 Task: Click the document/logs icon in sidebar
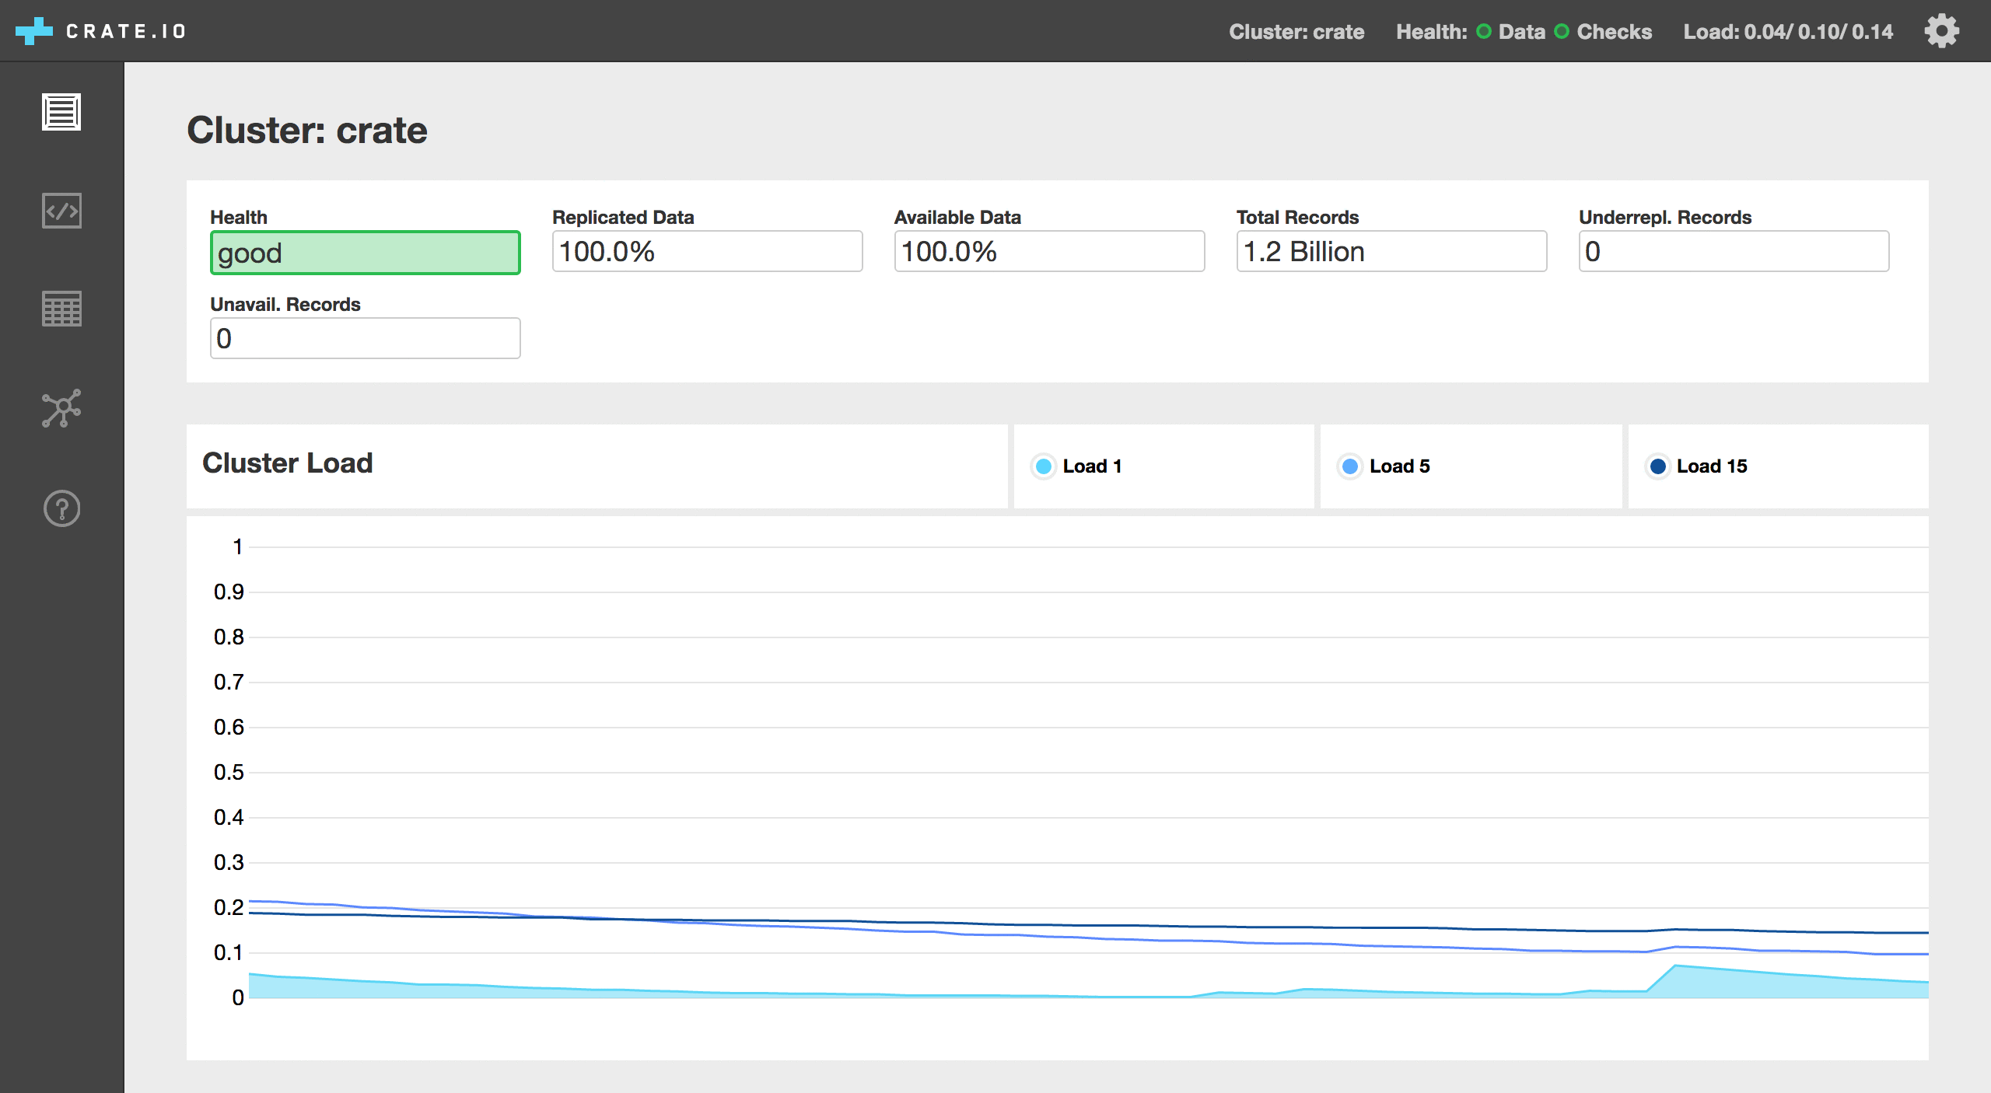point(61,110)
